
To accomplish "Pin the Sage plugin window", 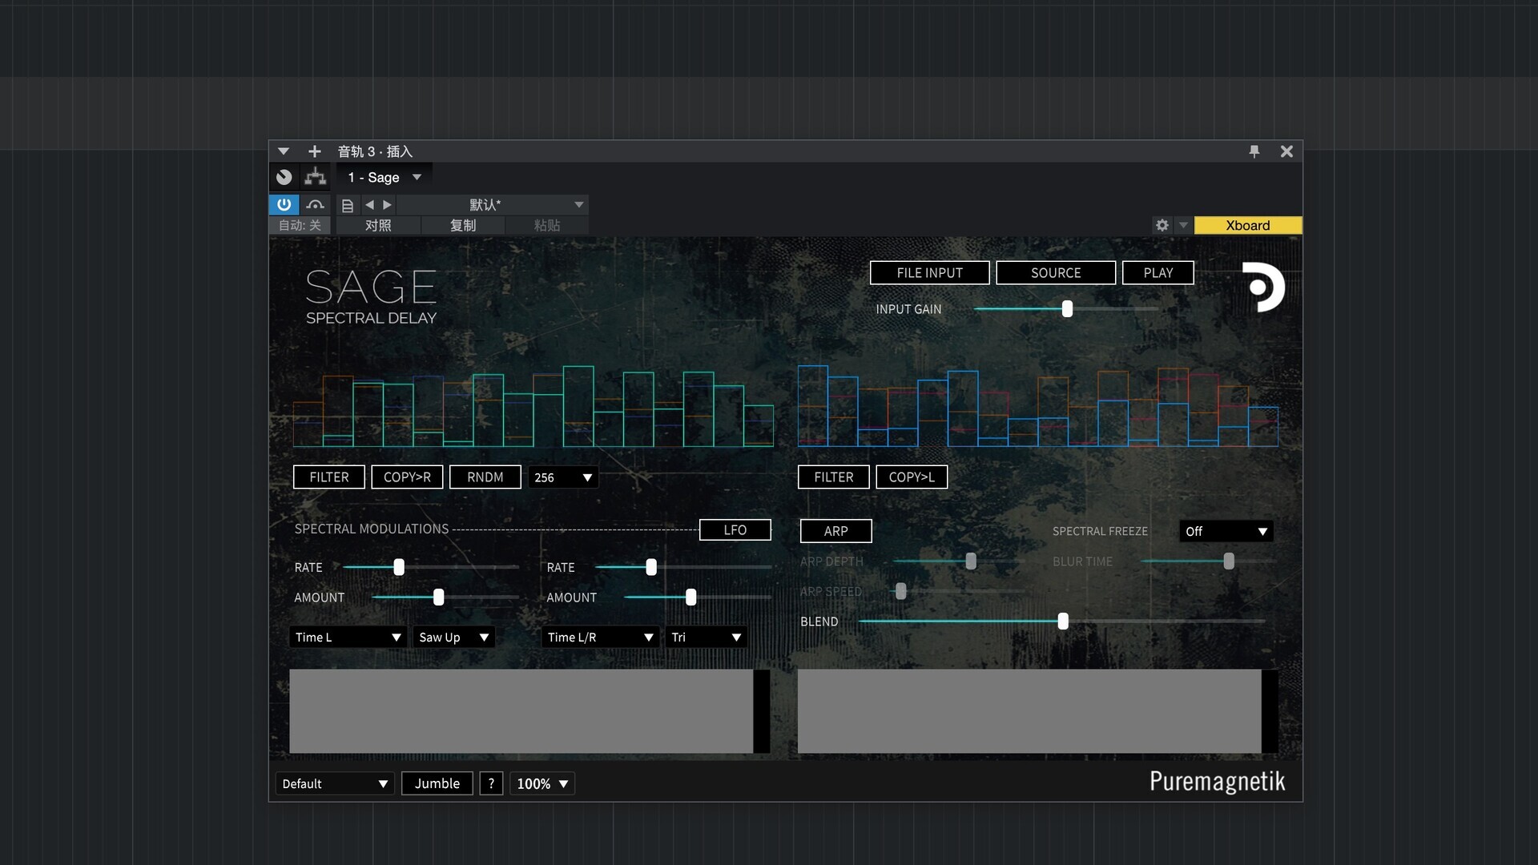I will (x=1254, y=151).
